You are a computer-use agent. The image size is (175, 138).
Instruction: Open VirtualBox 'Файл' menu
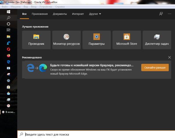pos(4,7)
